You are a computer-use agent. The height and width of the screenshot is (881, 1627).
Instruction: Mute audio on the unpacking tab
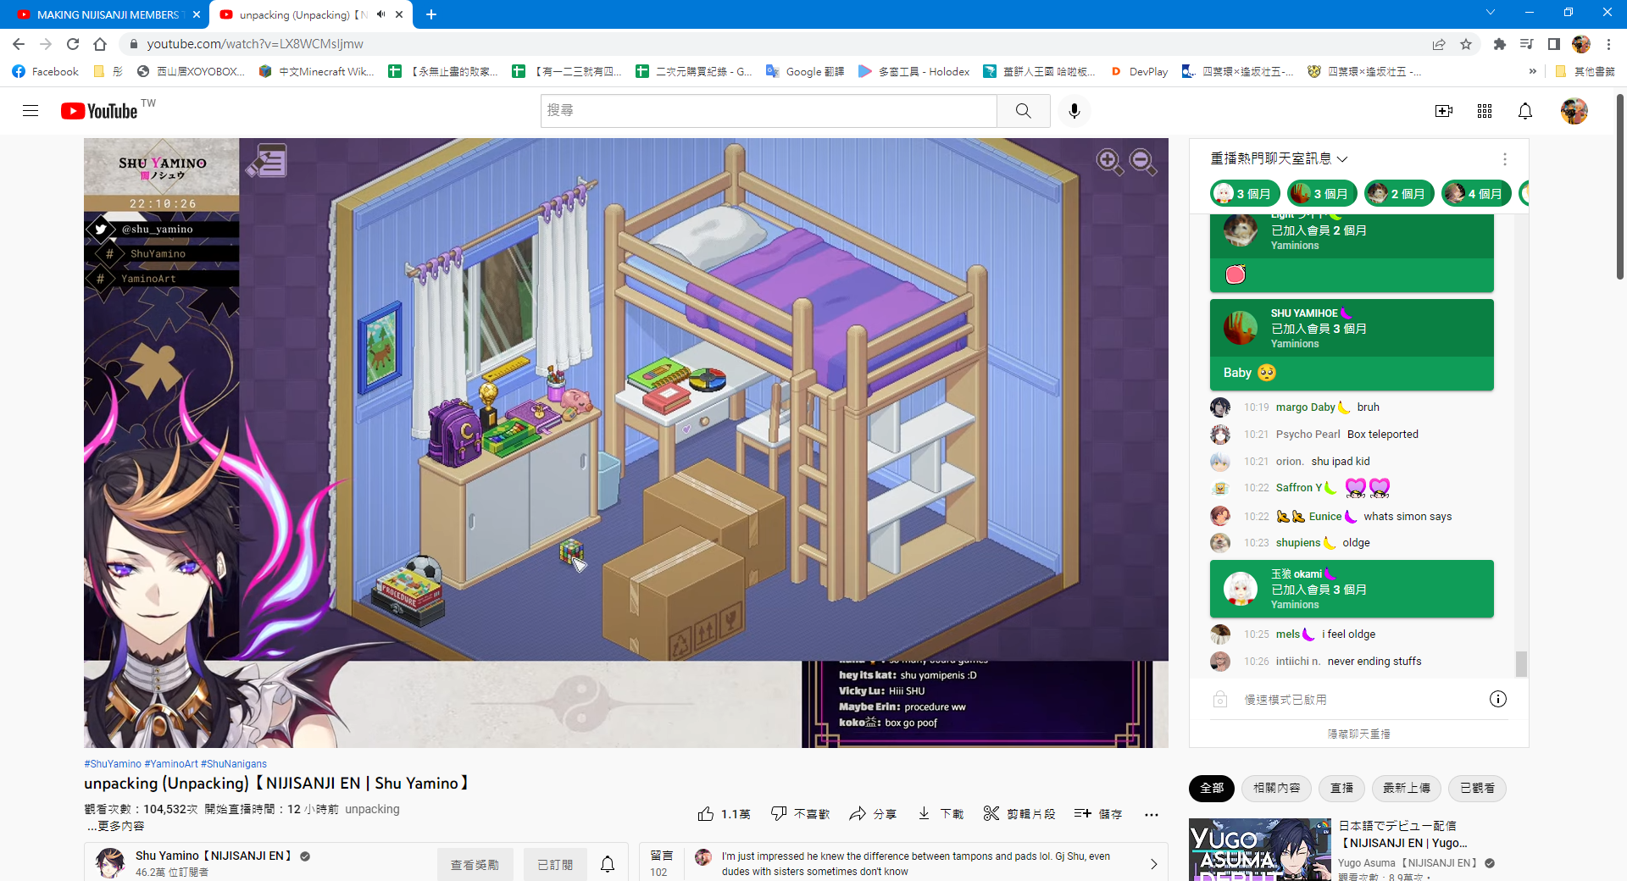(x=381, y=14)
